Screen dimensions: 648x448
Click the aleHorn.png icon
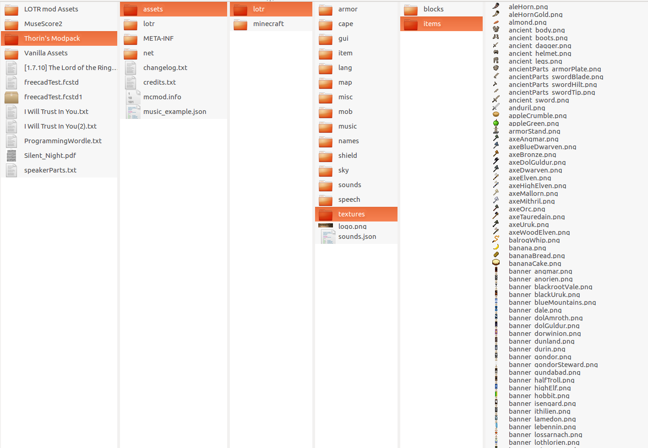(x=496, y=6)
